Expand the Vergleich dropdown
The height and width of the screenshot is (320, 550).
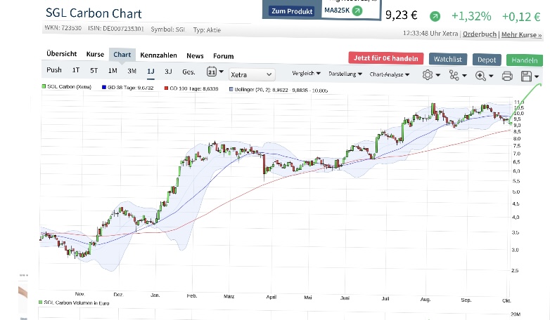point(306,74)
